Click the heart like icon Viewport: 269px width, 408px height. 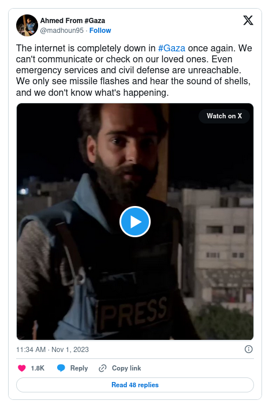(x=22, y=368)
